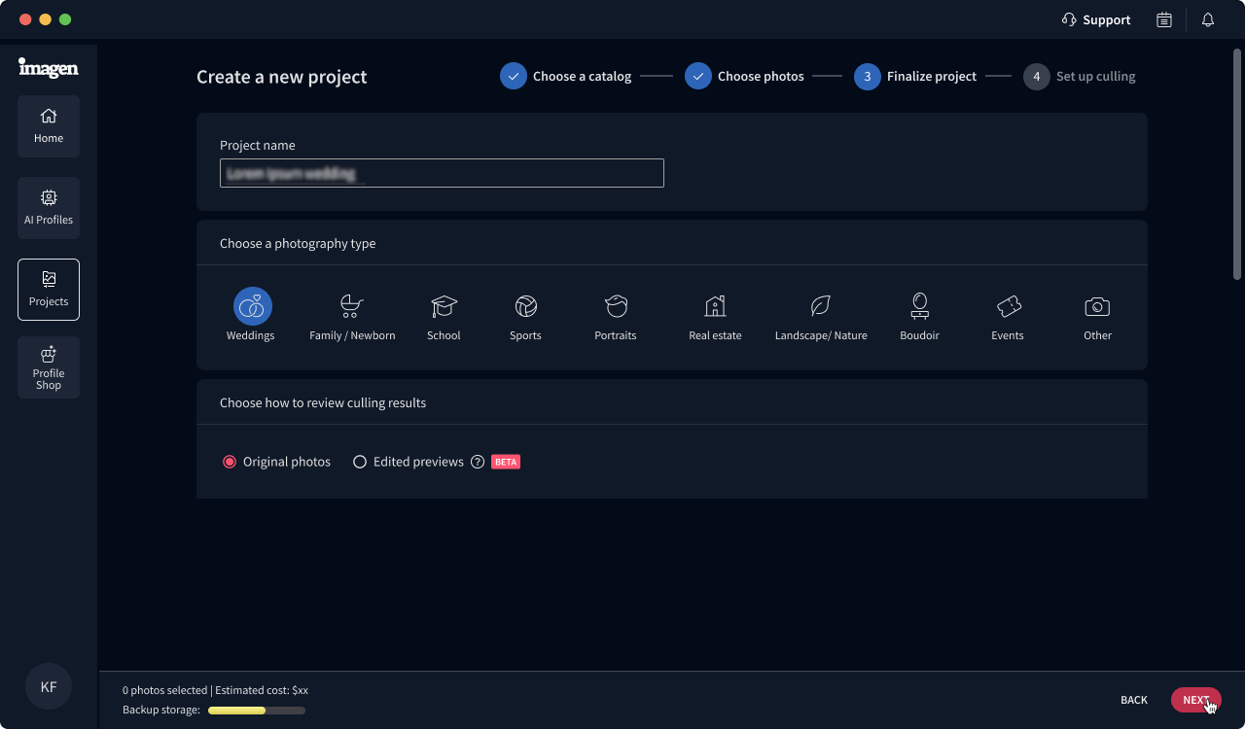Choose the Portraits photography type icon
The height and width of the screenshot is (729, 1245).
616,306
